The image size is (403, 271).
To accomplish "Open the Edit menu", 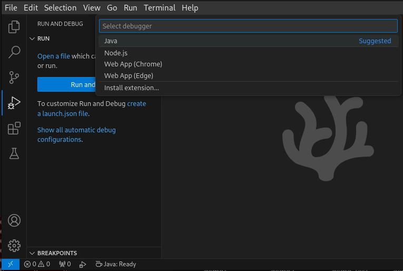I will click(x=31, y=8).
